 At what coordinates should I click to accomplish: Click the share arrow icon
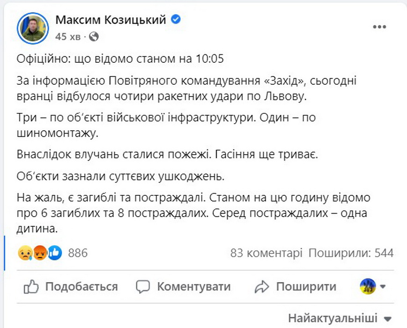[262, 286]
